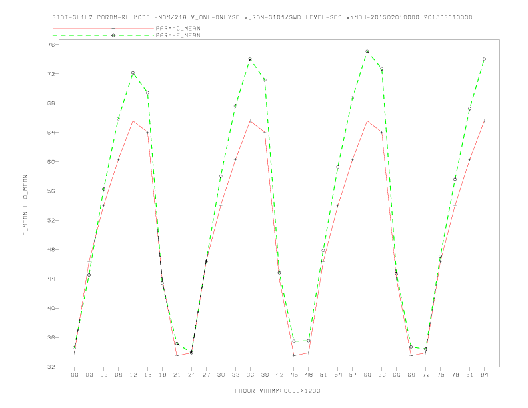Click the LEVEL=SFC text in chart title

[x=323, y=17]
